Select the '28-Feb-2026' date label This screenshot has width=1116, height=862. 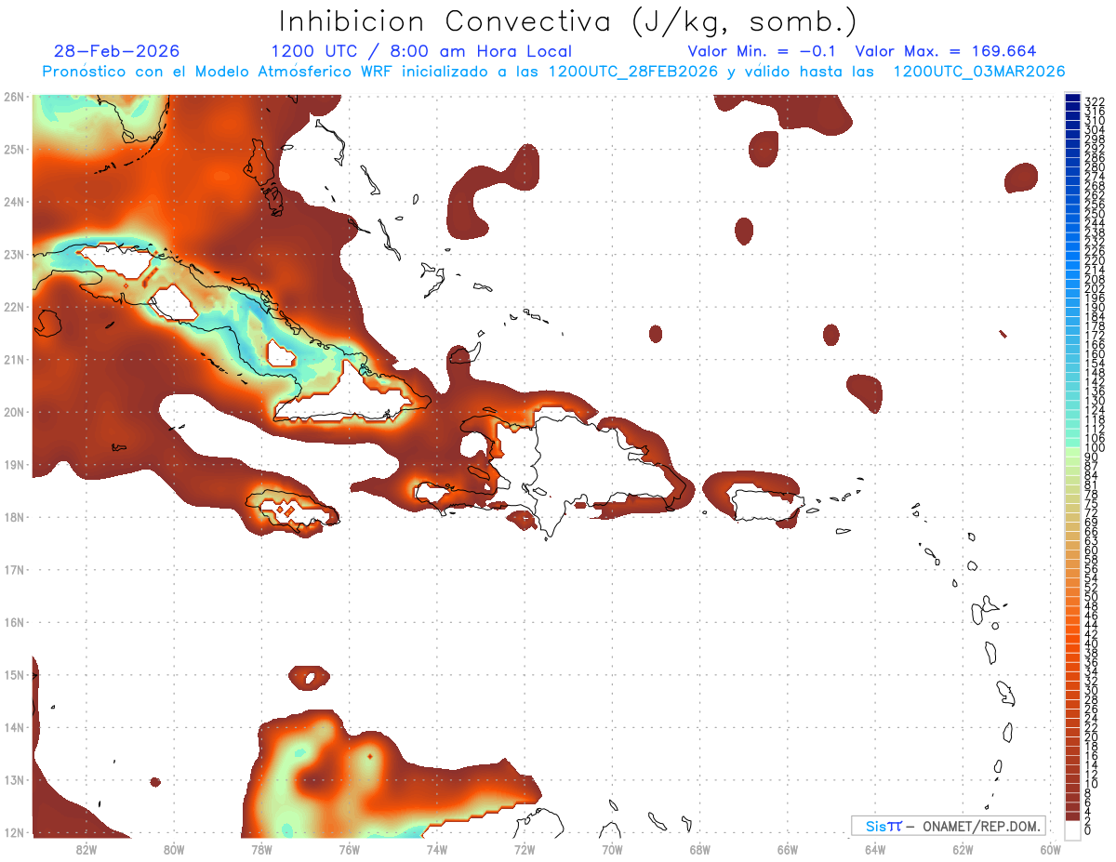point(117,51)
